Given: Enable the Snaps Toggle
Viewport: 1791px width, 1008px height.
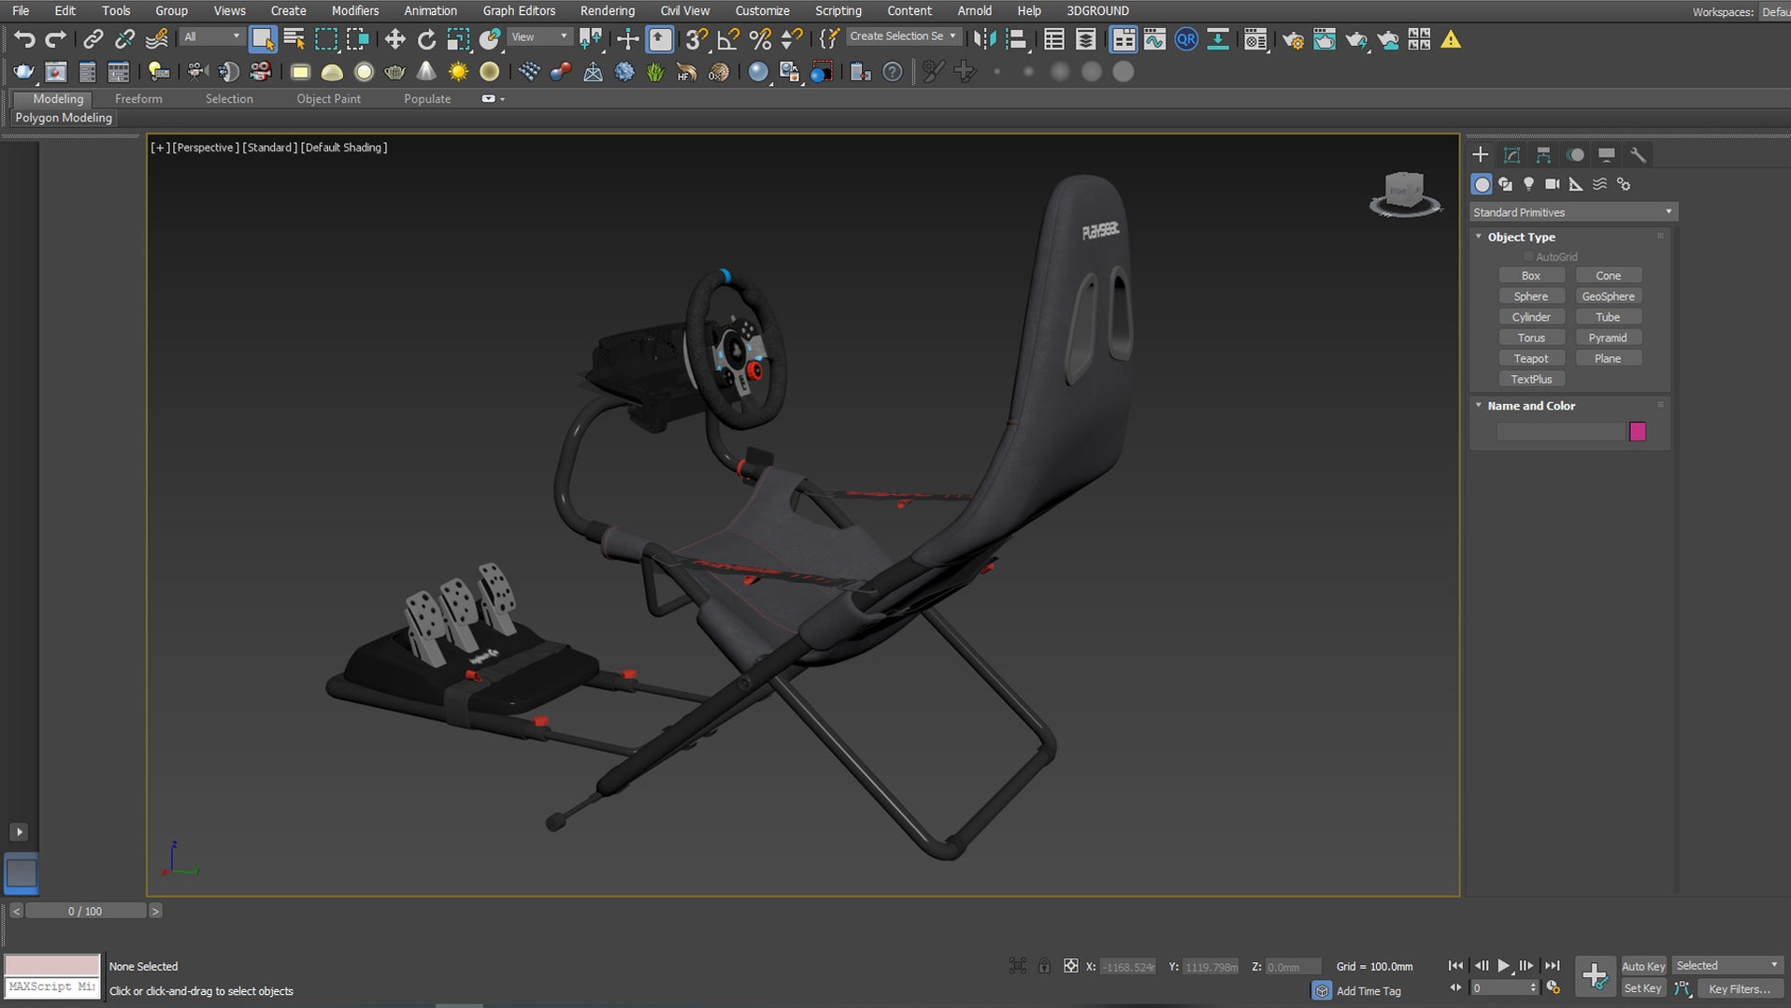Looking at the screenshot, I should [x=695, y=39].
